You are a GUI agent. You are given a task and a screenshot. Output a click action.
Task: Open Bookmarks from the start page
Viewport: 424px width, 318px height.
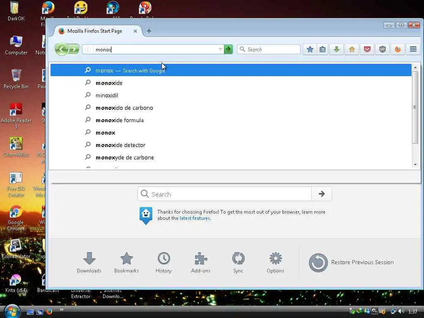(x=127, y=263)
